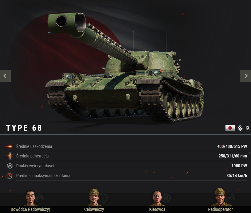Select the Celowniczy crew portrait
This screenshot has width=251, height=213.
click(x=94, y=198)
